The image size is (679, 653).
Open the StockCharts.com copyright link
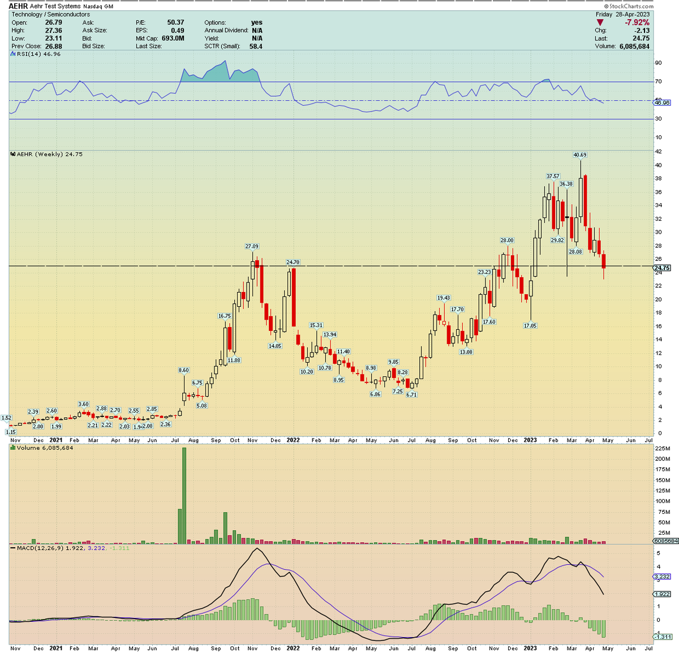coord(629,6)
